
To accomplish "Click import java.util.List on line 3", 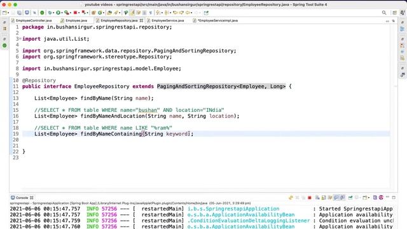I will click(x=55, y=39).
